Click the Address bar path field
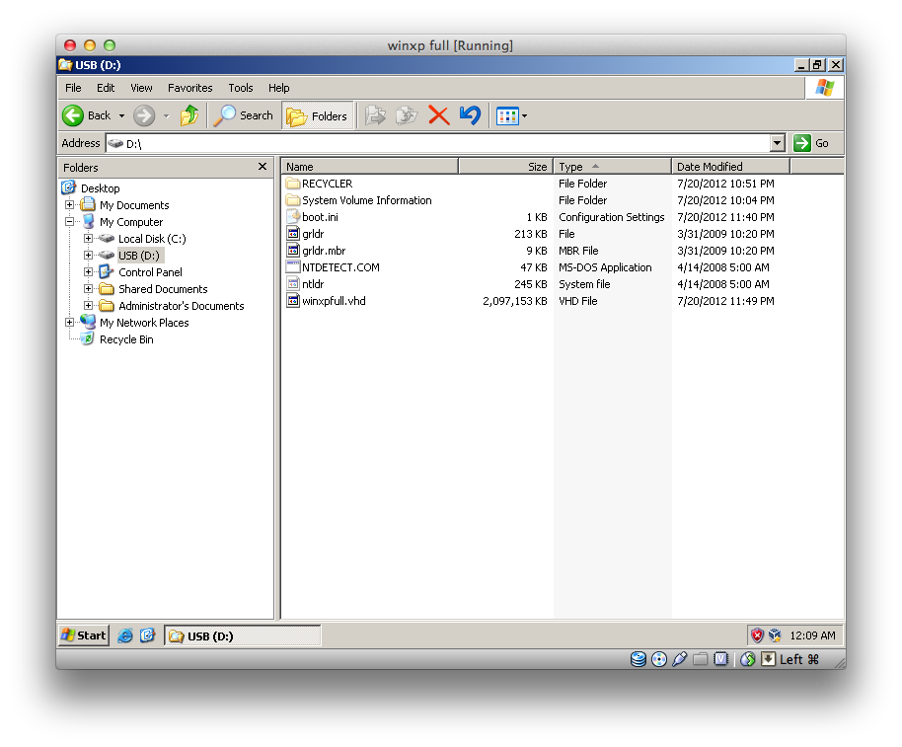 (438, 143)
